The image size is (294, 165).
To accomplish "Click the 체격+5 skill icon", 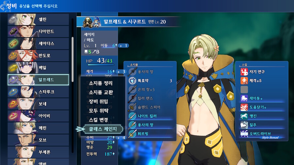I will click(244, 81).
